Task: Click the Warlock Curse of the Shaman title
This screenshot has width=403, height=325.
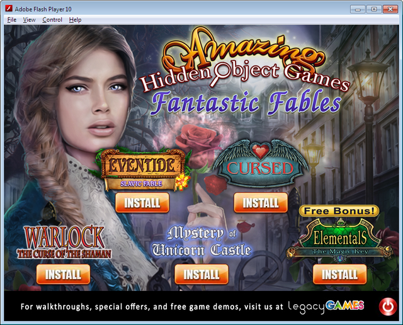Action: [x=64, y=242]
